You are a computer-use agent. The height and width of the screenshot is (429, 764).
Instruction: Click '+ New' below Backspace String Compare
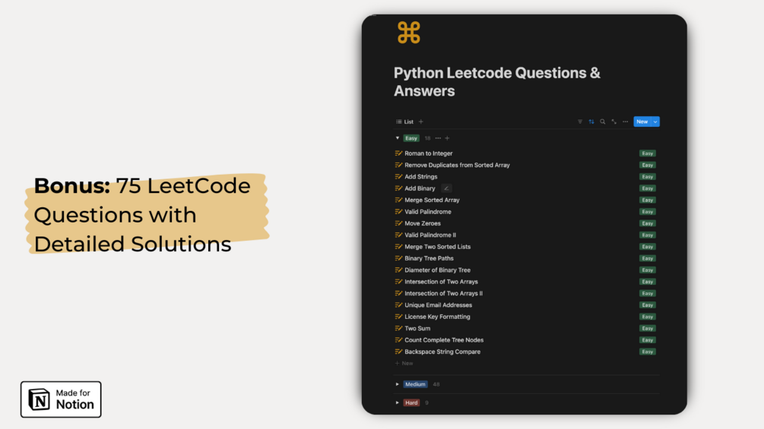point(404,364)
